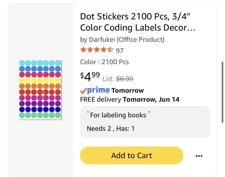Open the three-dot more options menu
225x177 pixels.
pos(199,156)
